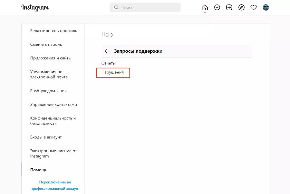
Task: Go to the Home feed icon
Action: [x=205, y=7]
